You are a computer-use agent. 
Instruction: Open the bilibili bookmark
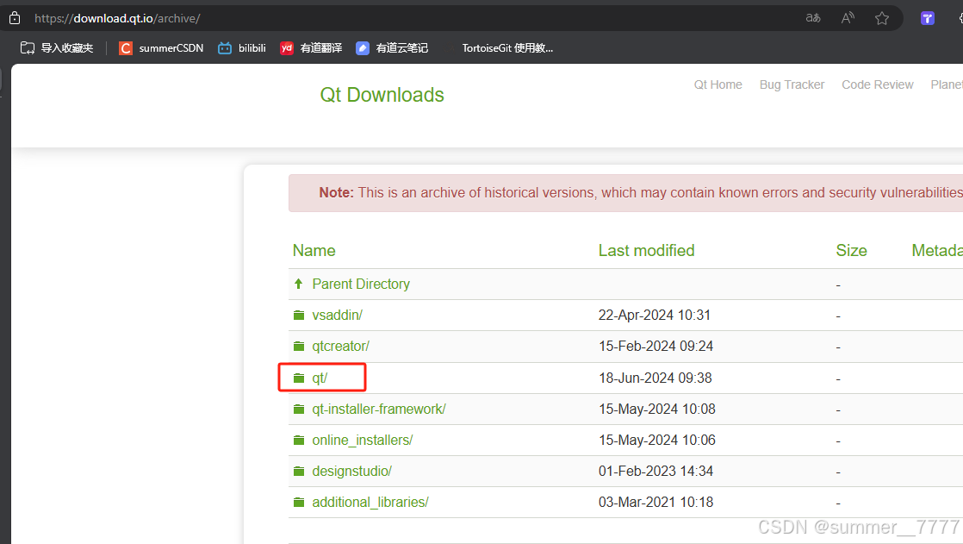tap(241, 48)
